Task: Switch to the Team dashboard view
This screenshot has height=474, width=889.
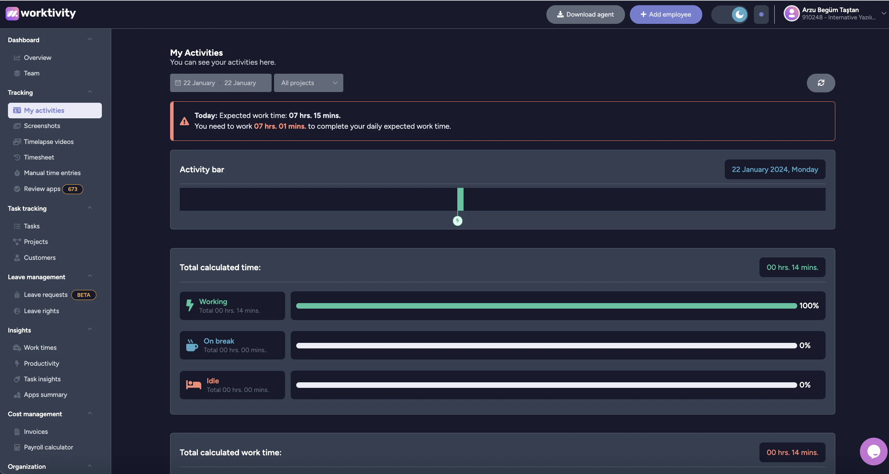Action: (x=31, y=73)
